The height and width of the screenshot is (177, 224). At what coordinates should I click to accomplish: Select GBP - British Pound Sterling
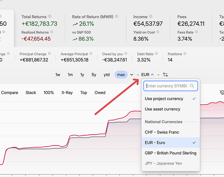click(x=171, y=153)
